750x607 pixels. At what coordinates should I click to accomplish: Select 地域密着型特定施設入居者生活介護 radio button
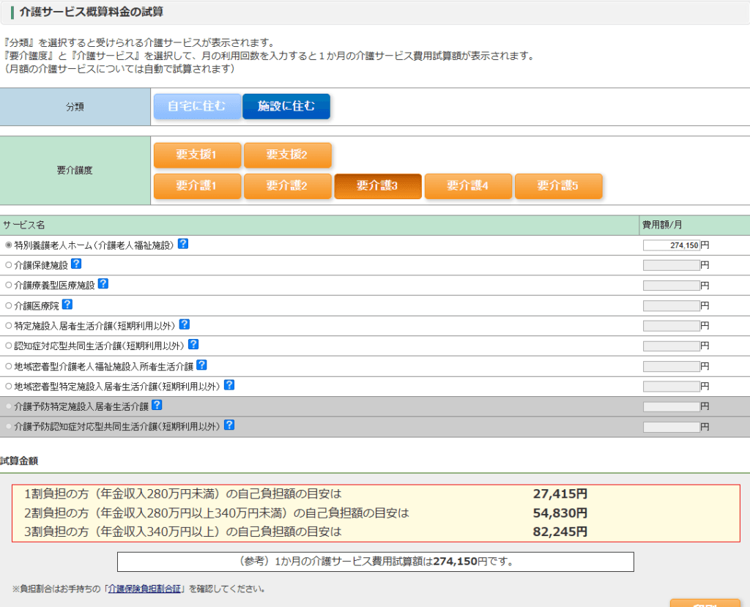(x=9, y=386)
